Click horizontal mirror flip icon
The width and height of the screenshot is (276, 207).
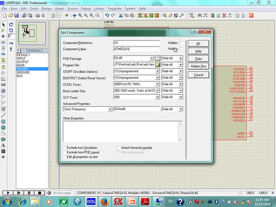point(11,43)
